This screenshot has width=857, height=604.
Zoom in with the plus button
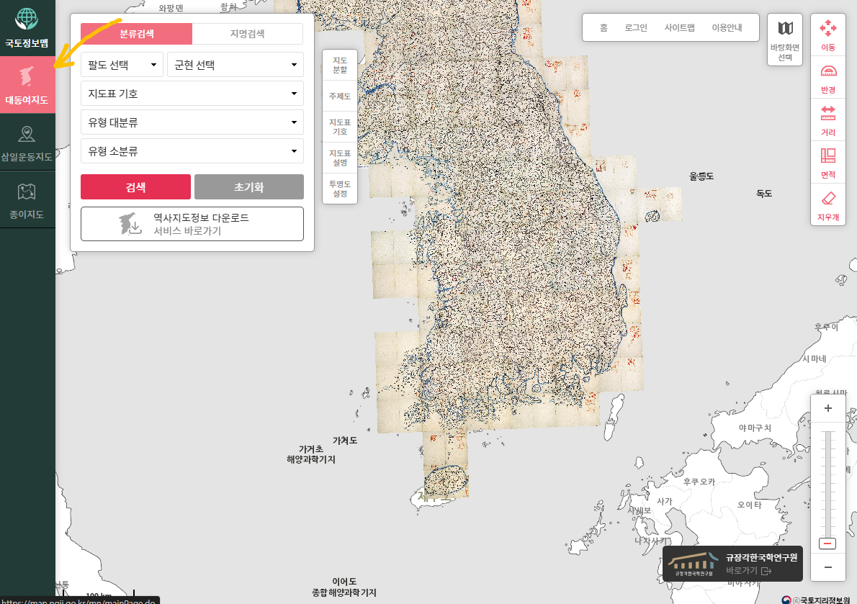click(x=828, y=408)
